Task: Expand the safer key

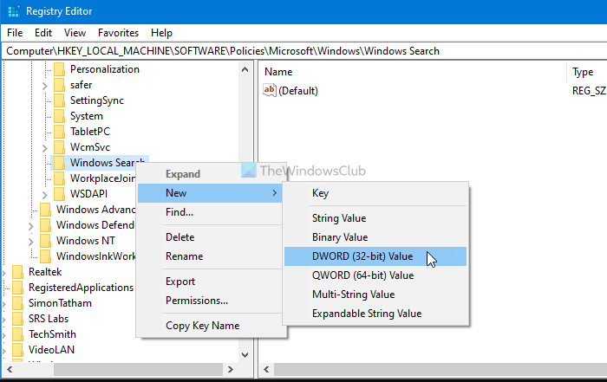Action: point(45,85)
